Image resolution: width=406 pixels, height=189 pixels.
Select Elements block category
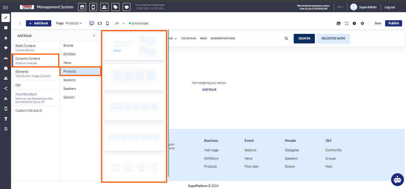[36, 73]
